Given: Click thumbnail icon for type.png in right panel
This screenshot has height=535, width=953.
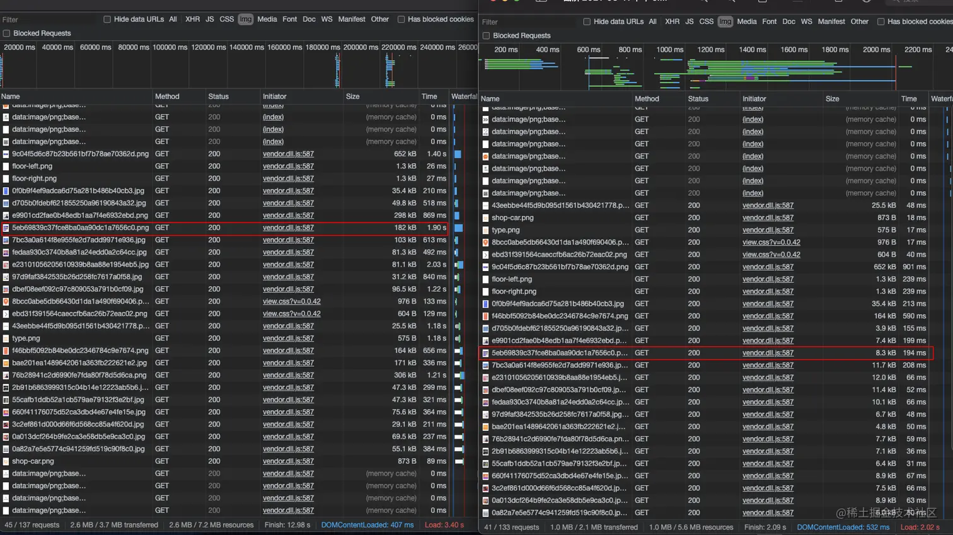Looking at the screenshot, I should click(485, 230).
